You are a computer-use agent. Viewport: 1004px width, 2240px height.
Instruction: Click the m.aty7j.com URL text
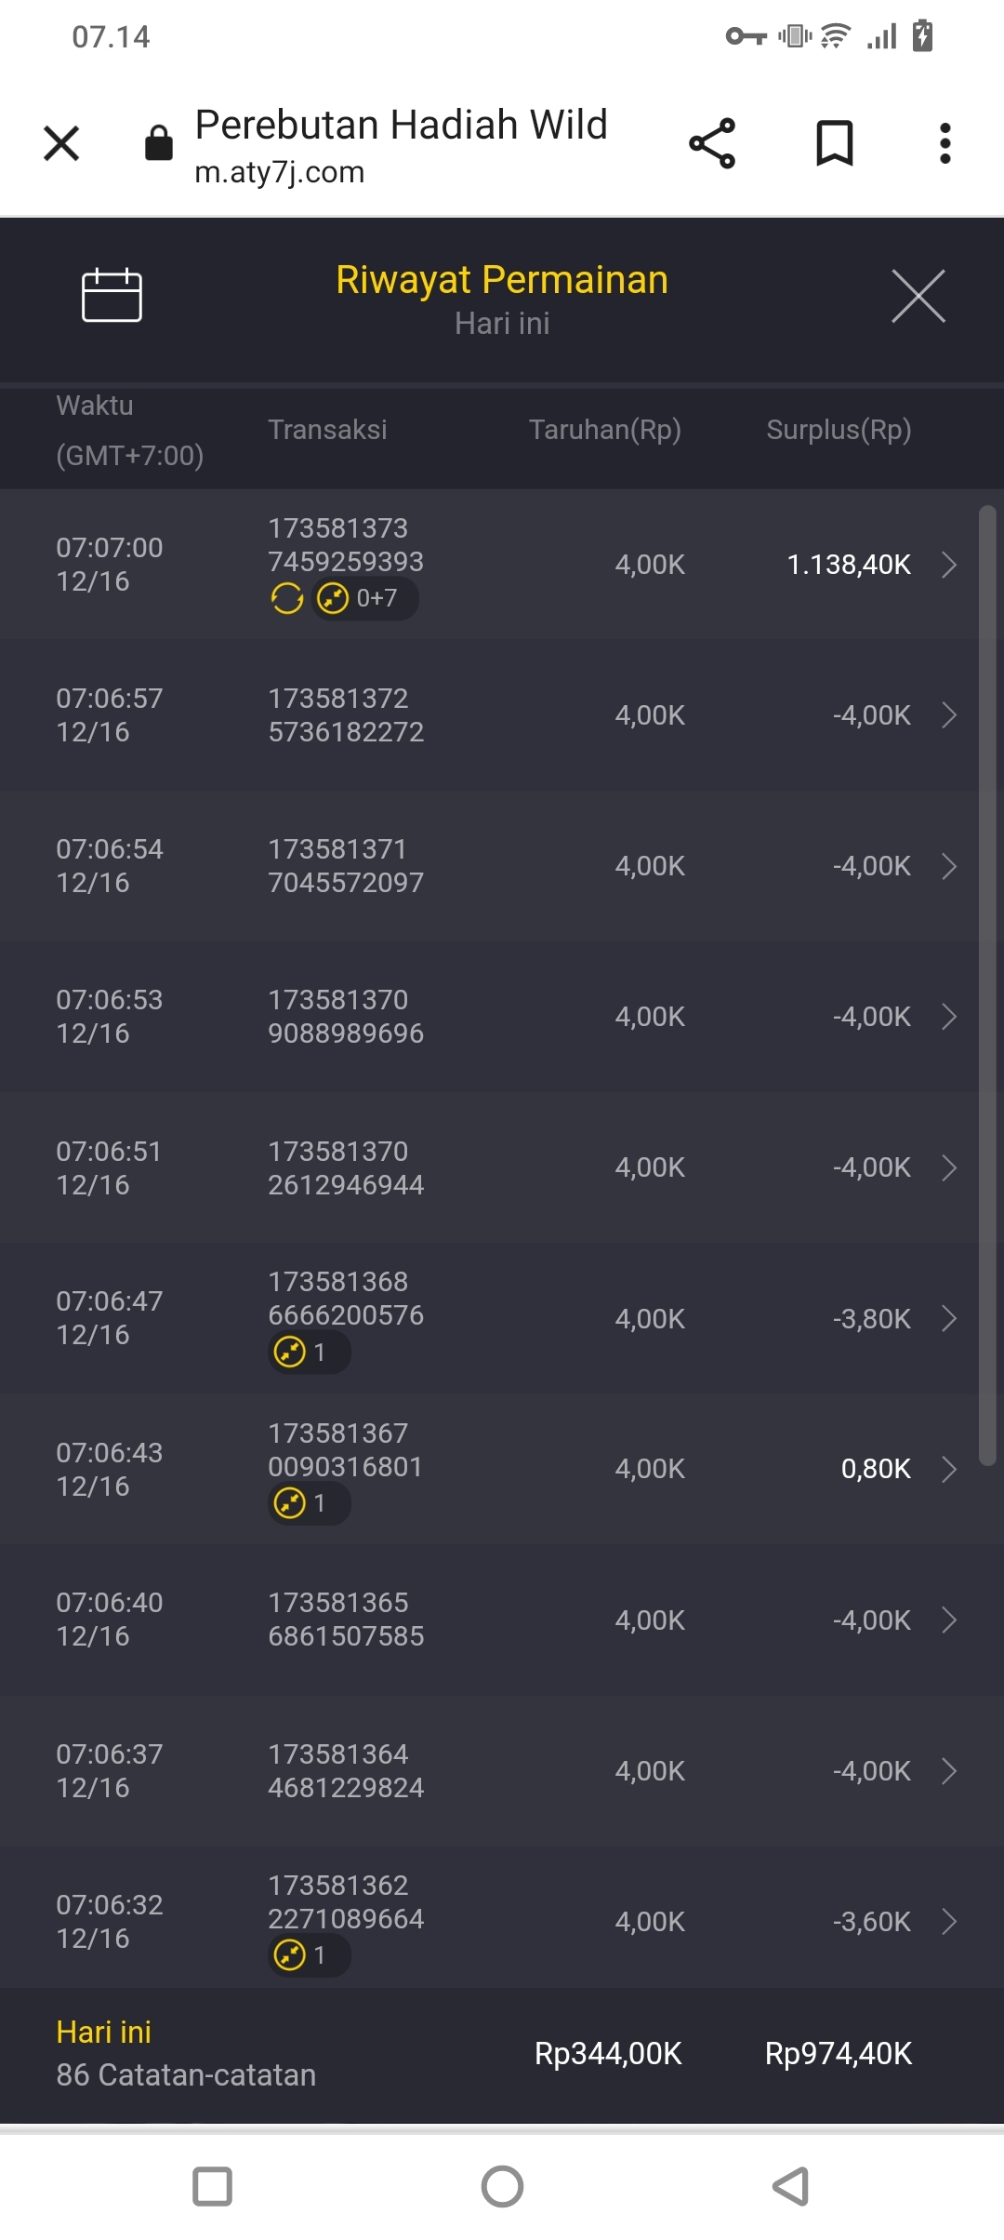(279, 173)
